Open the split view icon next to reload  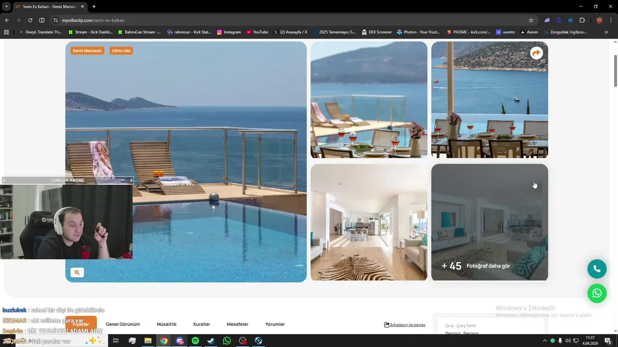coord(42,20)
